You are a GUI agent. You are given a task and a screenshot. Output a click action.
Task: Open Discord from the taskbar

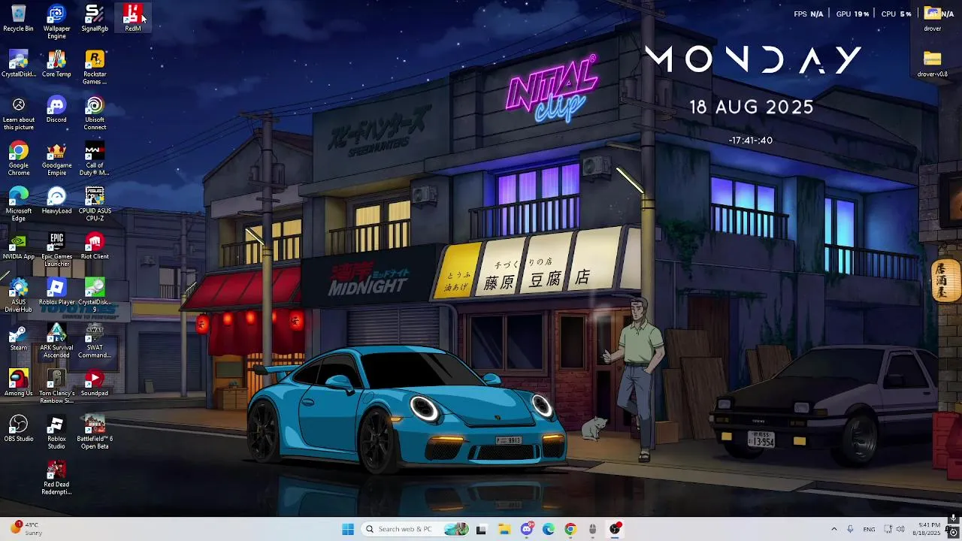[x=527, y=529]
